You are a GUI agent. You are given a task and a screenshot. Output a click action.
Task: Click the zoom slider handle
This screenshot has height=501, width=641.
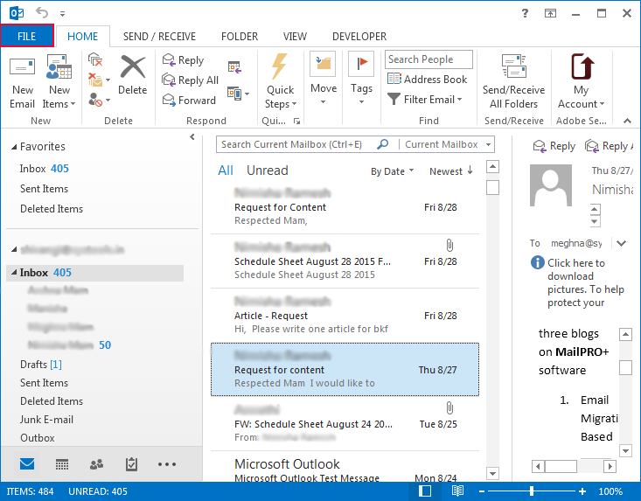coord(531,491)
